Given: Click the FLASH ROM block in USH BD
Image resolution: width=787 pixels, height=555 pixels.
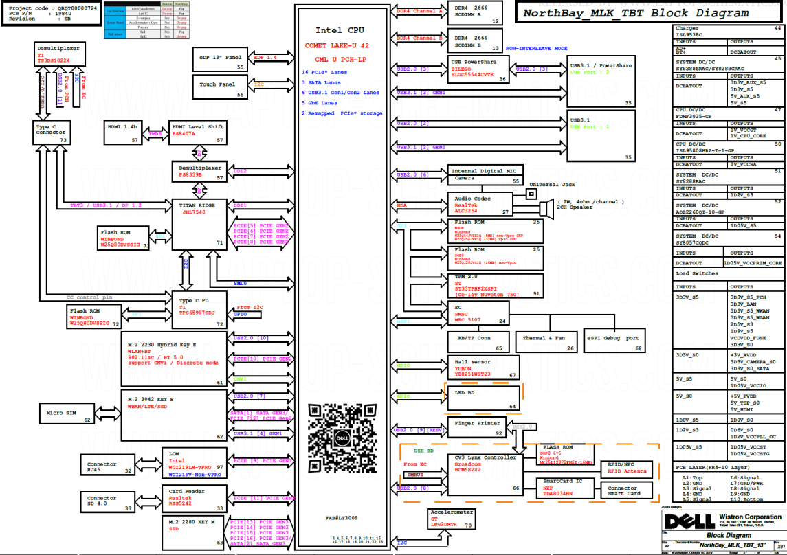Looking at the screenshot, I should point(566,454).
